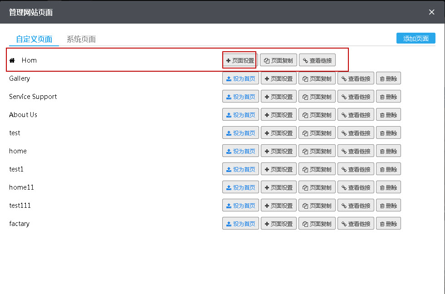
Task: Copy the test111 page
Action: [x=317, y=206]
